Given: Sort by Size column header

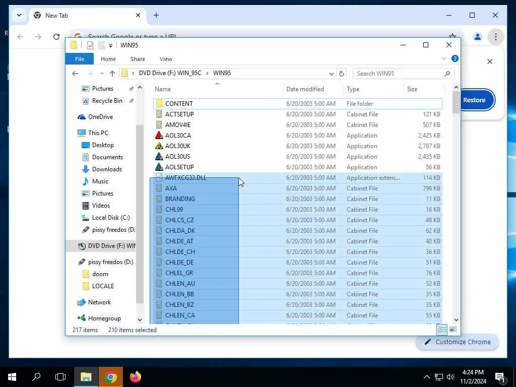Looking at the screenshot, I should coord(424,89).
